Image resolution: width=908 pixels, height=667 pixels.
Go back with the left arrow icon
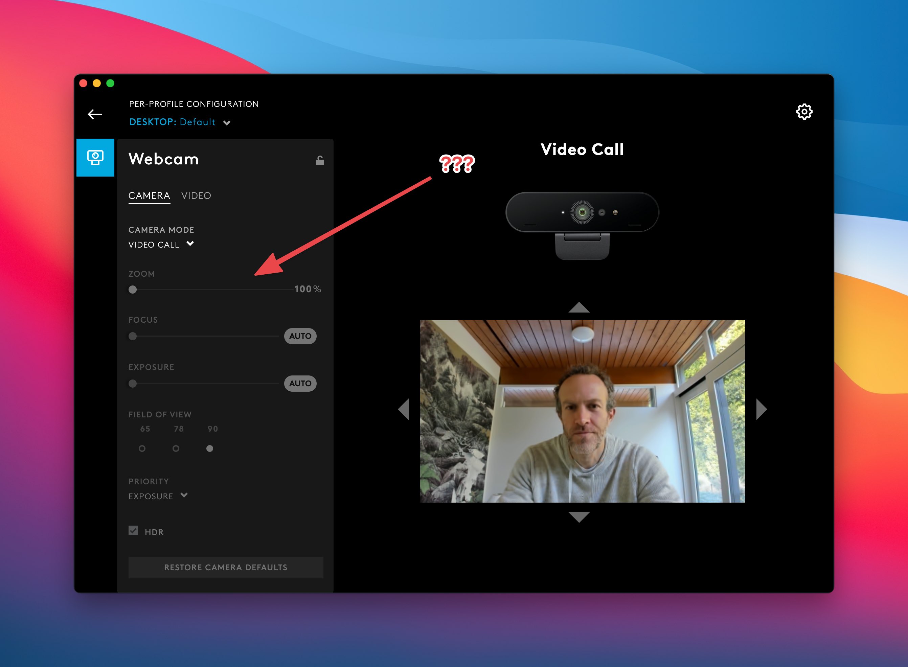pyautogui.click(x=95, y=114)
